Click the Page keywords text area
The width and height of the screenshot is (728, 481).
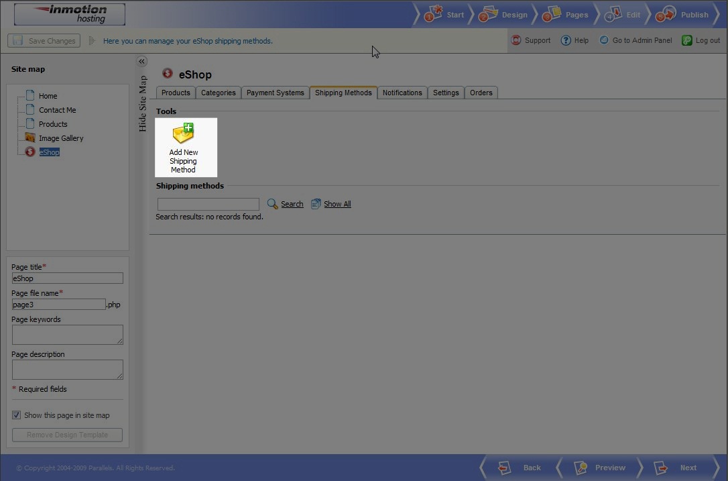tap(67, 335)
